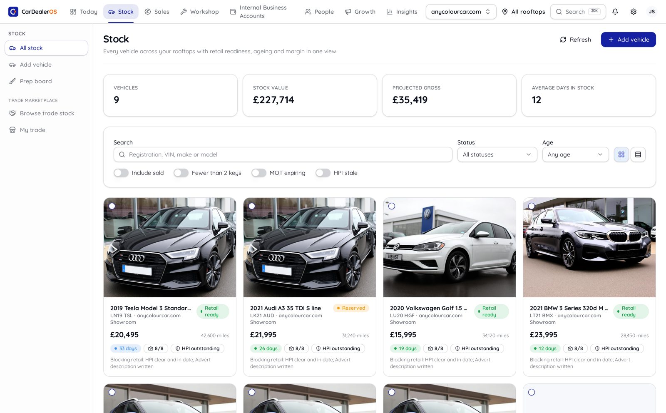
Task: Click the Audi A3 vehicle photo
Action: click(x=310, y=248)
